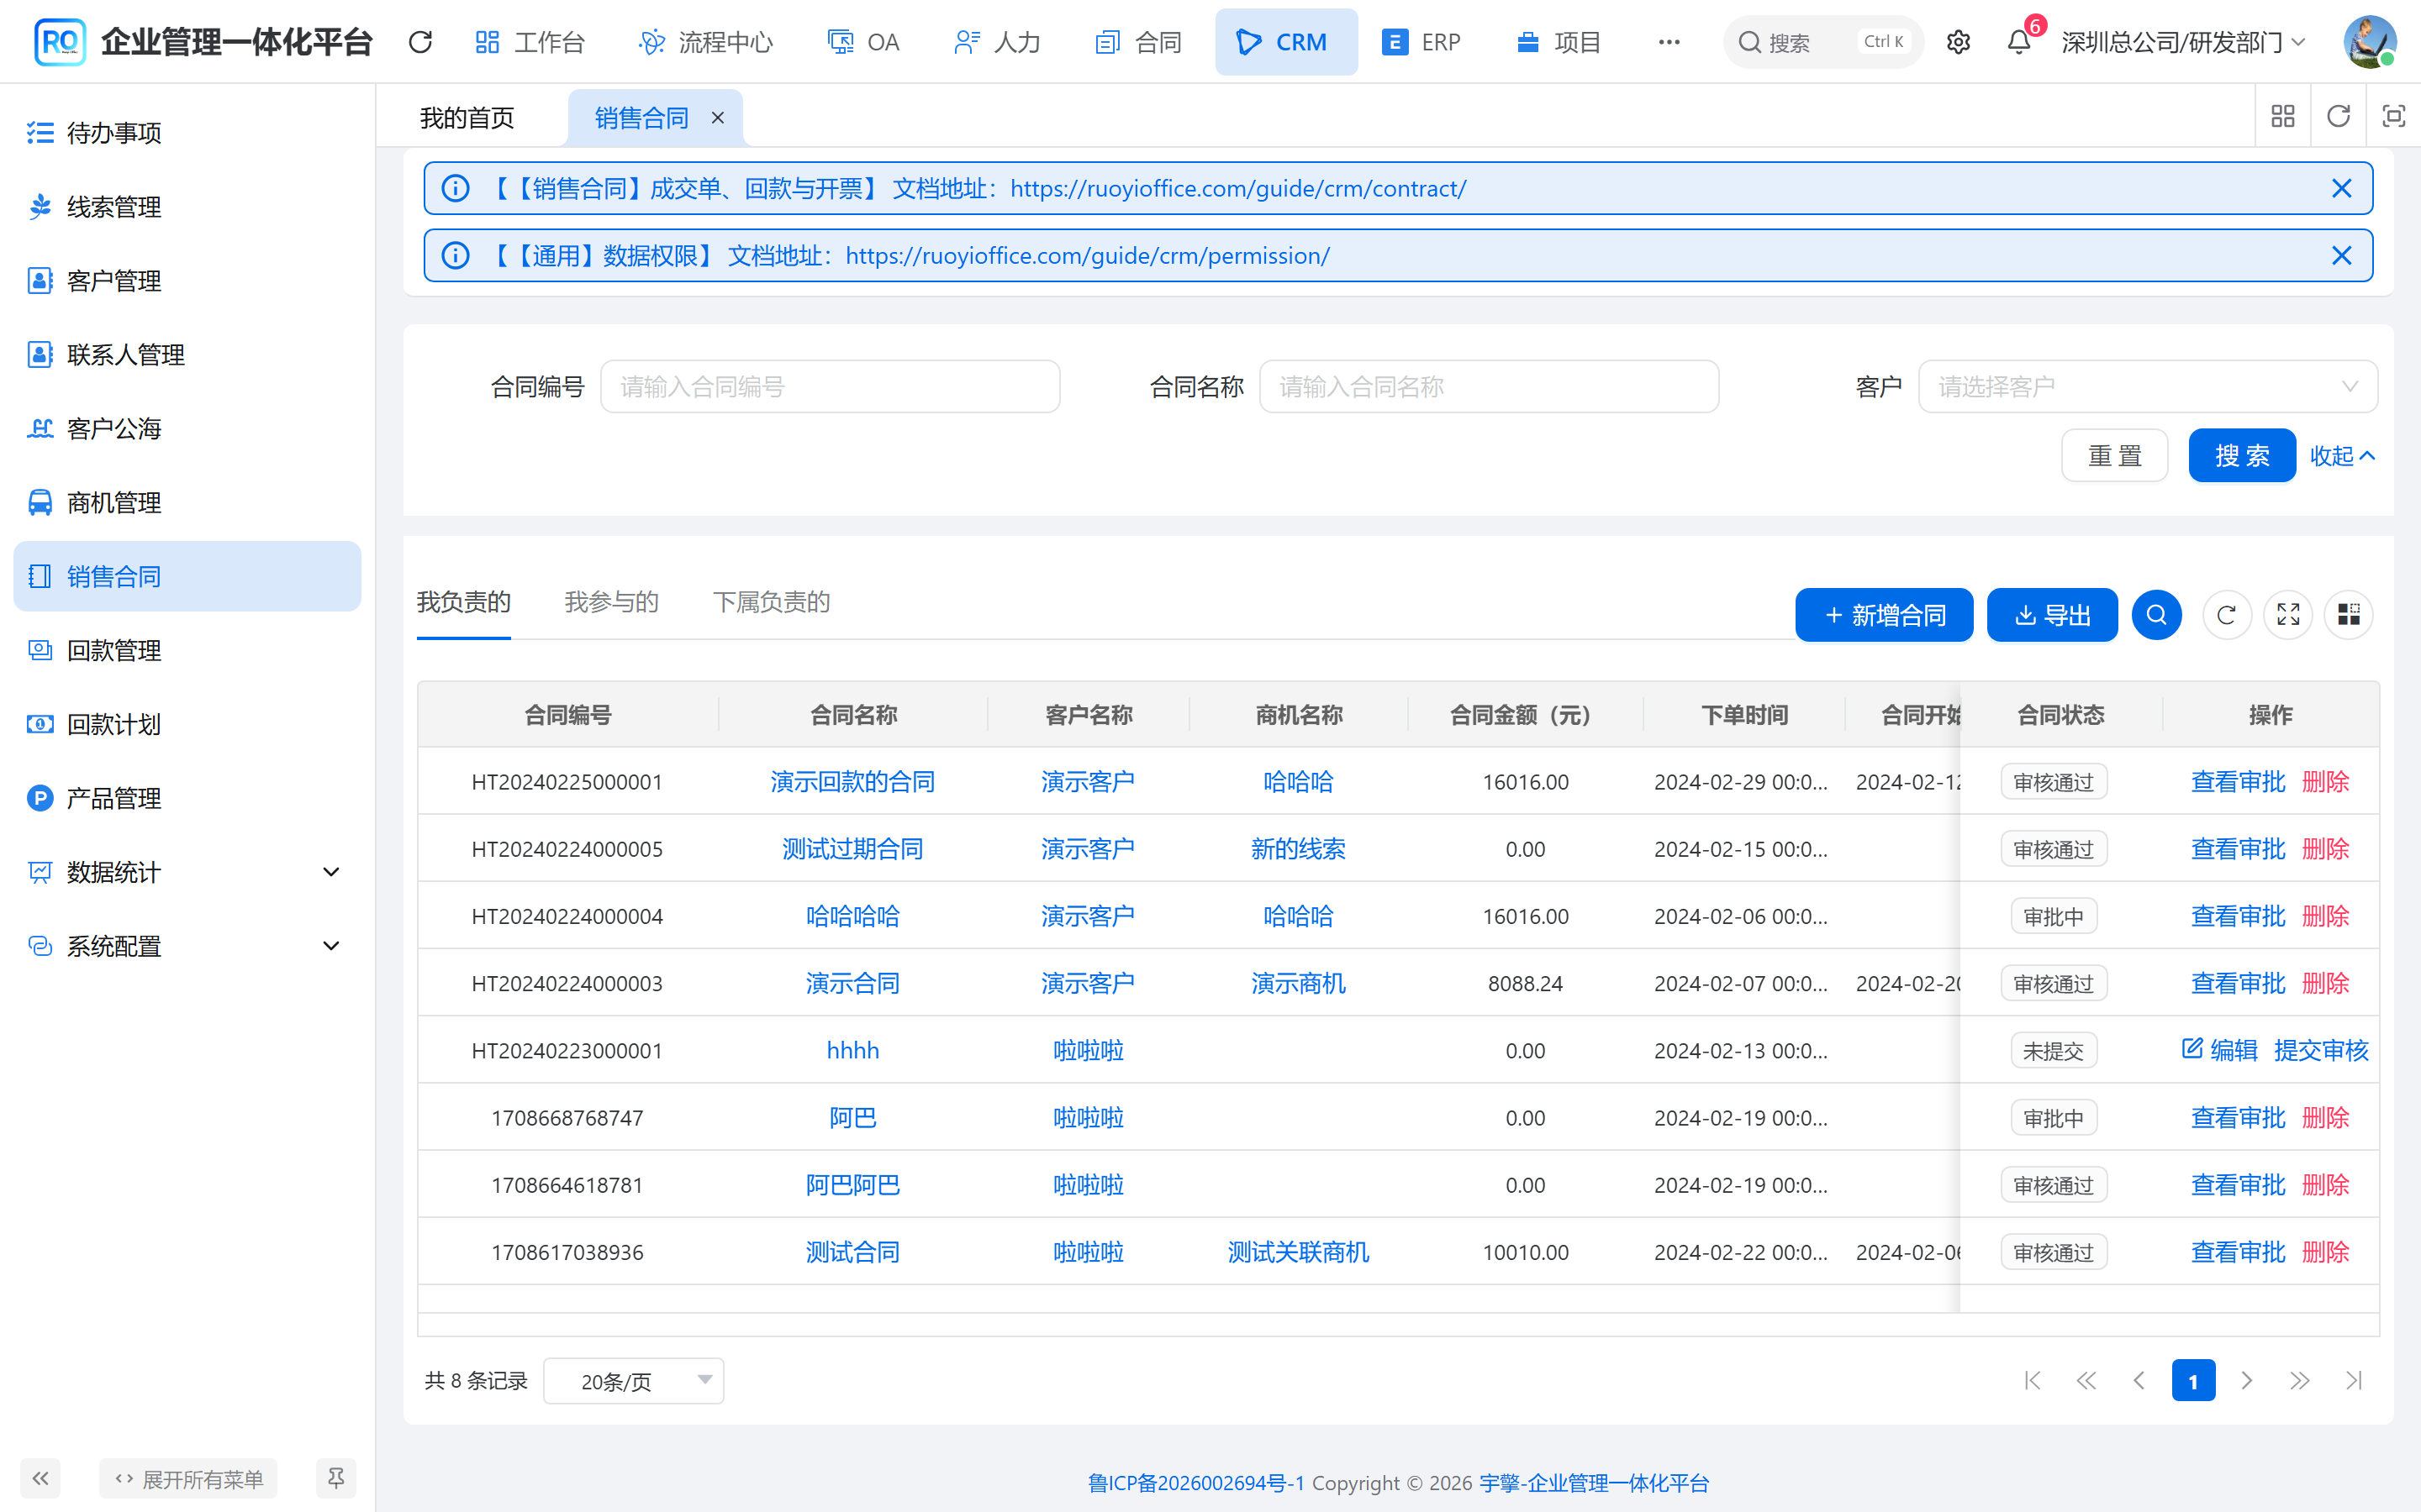
Task: Open 待办事项 in the sidebar
Action: tap(187, 133)
